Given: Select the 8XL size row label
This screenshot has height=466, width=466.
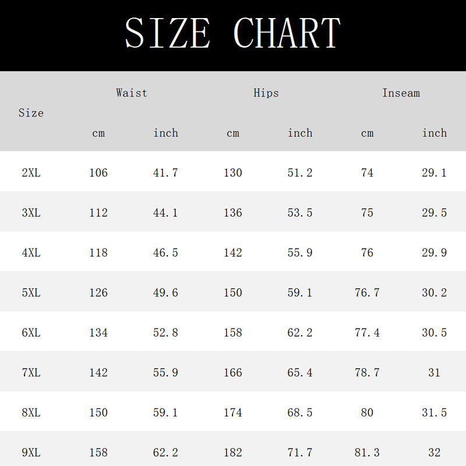Looking at the screenshot, I should coord(31,412).
